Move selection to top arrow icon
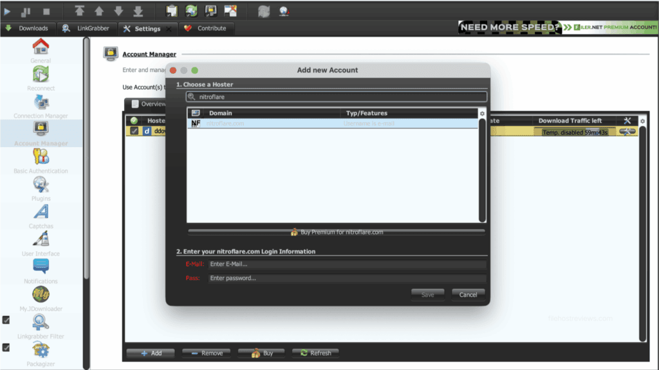659x370 pixels. coord(79,11)
